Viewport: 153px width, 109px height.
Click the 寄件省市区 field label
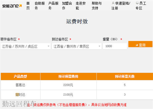tap(8, 39)
